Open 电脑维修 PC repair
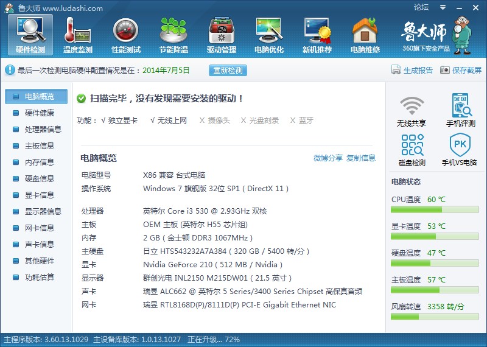The height and width of the screenshot is (347, 487). point(365,35)
